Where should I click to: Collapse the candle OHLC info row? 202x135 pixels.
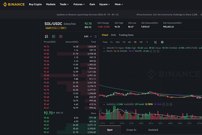pos(104,48)
